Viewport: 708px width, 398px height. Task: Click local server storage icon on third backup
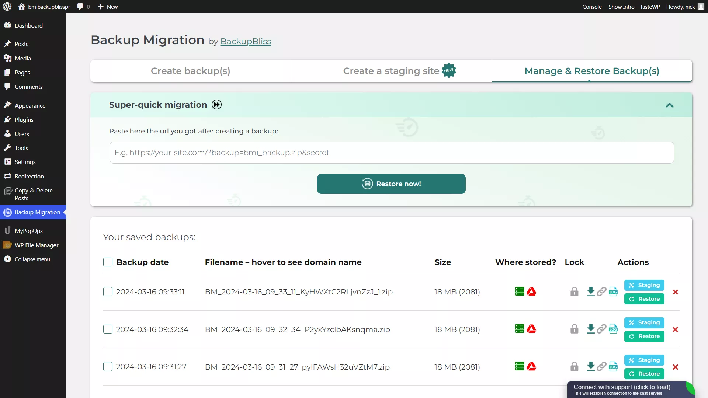pos(519,366)
